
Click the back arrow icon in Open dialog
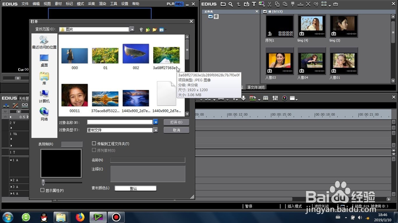pyautogui.click(x=141, y=30)
